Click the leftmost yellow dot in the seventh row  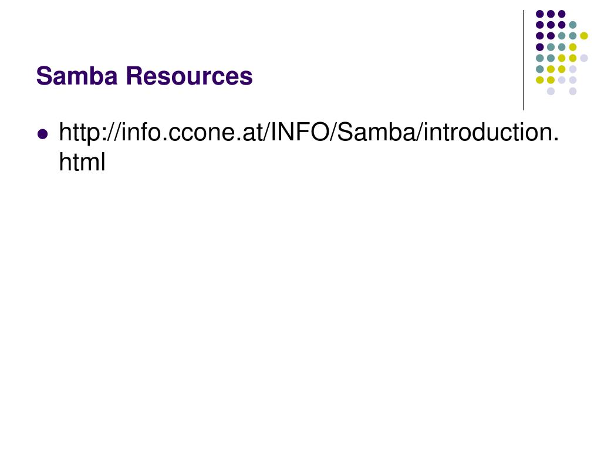(x=540, y=80)
